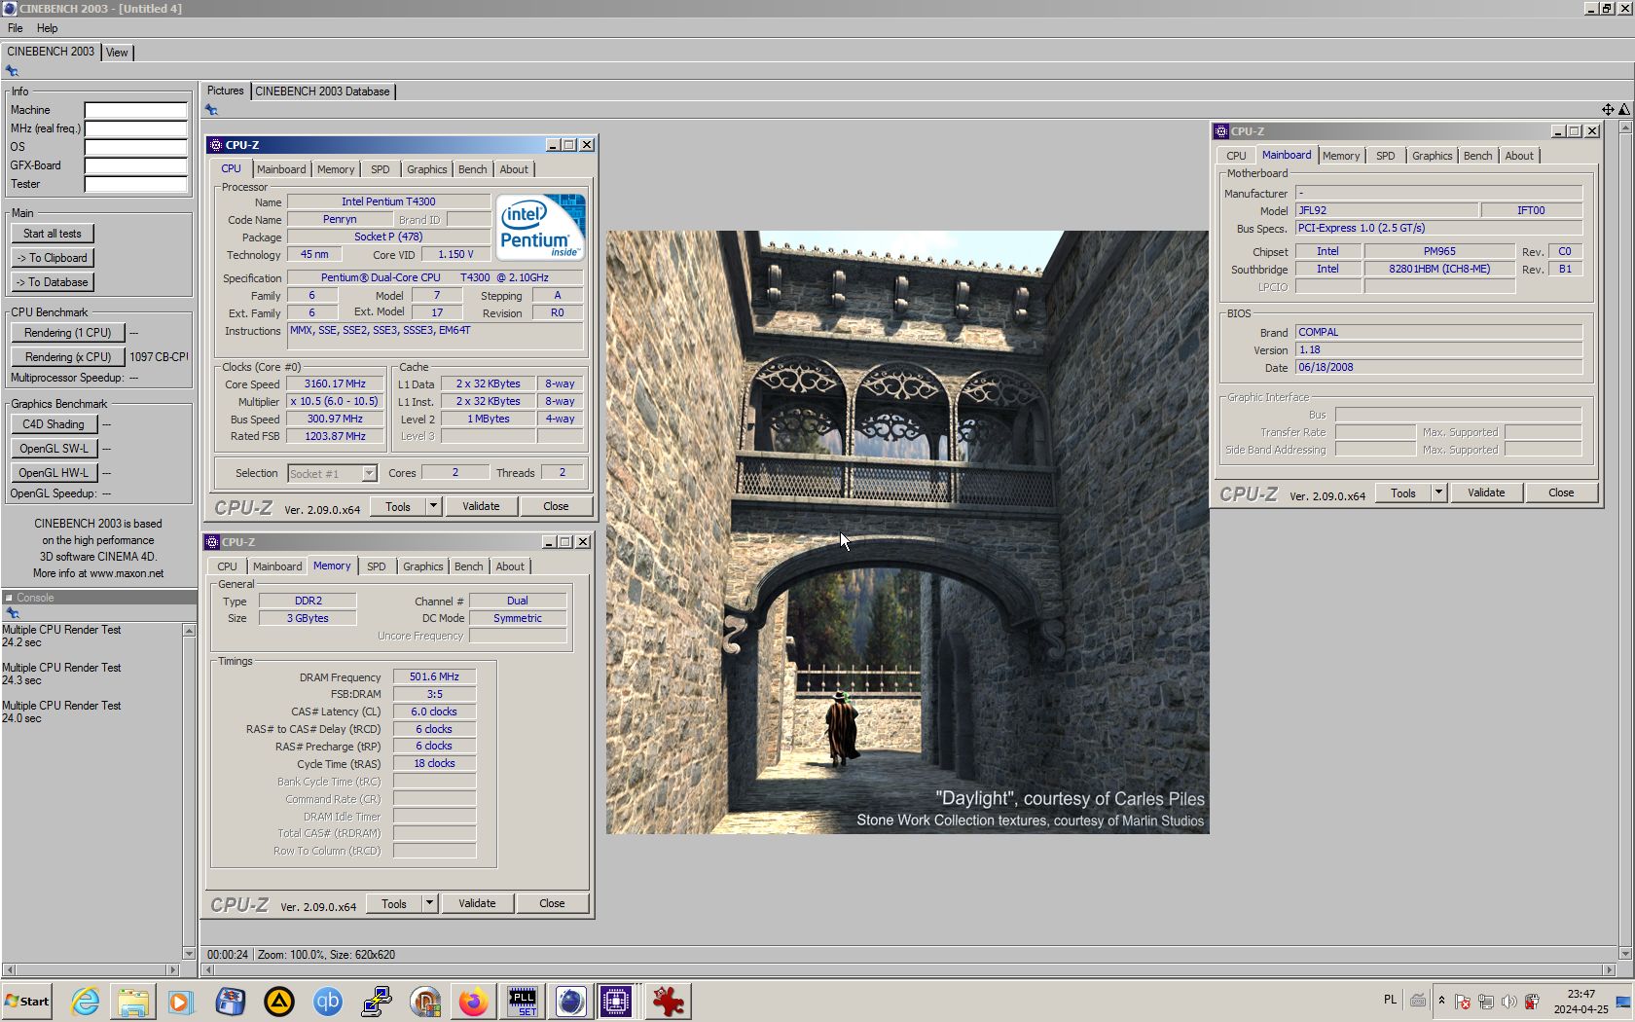Open Internet Explorer from the taskbar
The width and height of the screenshot is (1635, 1022).
(85, 1001)
